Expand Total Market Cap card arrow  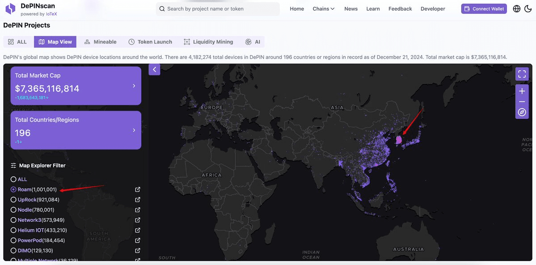click(x=134, y=86)
